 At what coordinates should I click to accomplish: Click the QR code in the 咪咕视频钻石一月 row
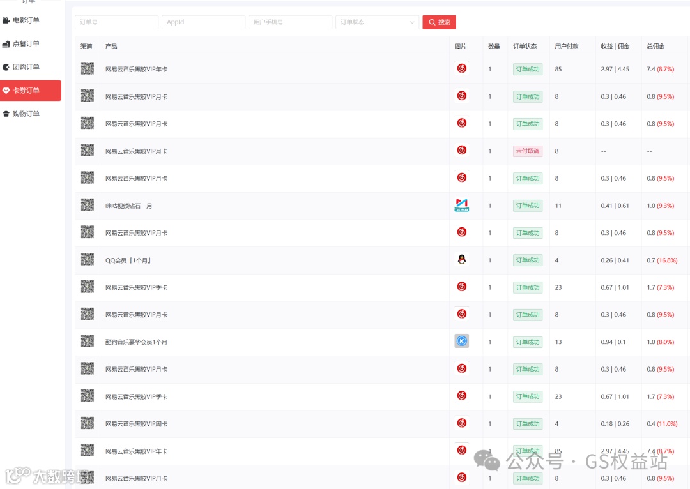coord(88,205)
